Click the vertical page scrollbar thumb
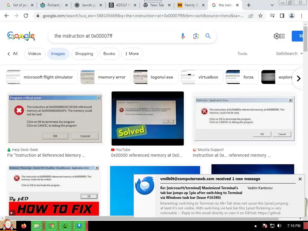The height and width of the screenshot is (231, 308). (x=305, y=39)
